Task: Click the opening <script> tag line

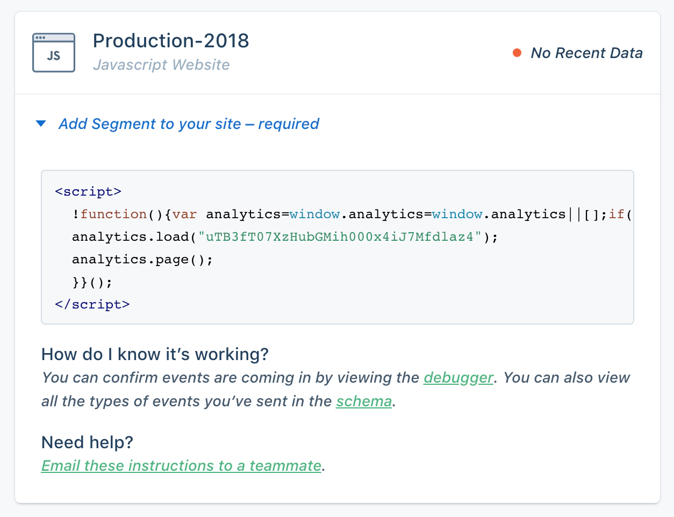Action: [88, 192]
